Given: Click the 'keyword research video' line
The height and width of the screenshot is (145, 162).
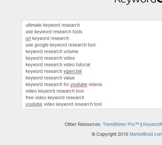Looking at the screenshot, I should tap(50, 58).
